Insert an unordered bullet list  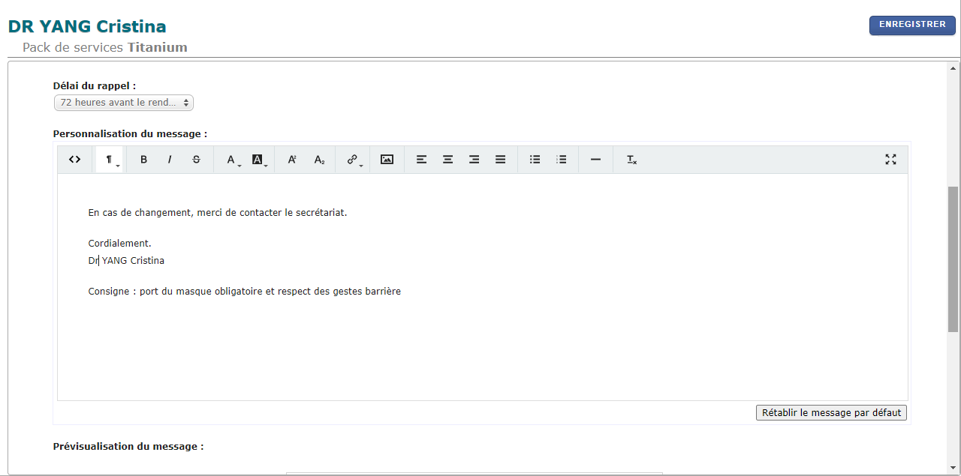(x=535, y=159)
